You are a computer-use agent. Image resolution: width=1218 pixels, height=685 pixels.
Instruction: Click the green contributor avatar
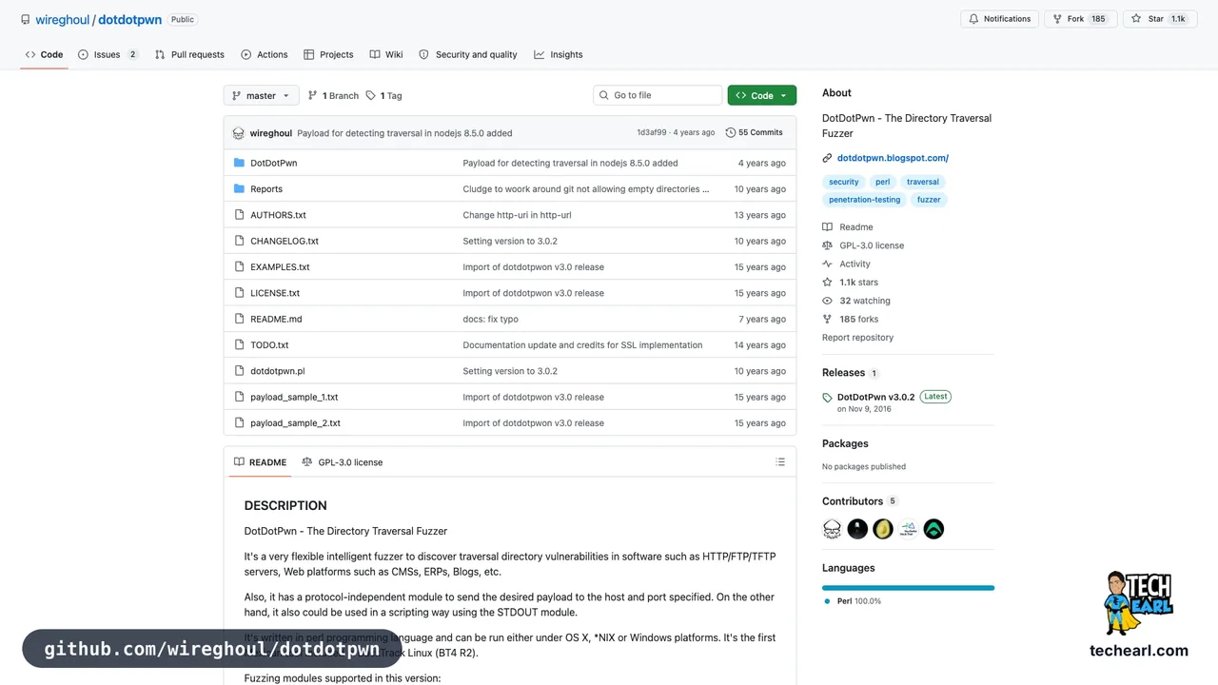(933, 529)
